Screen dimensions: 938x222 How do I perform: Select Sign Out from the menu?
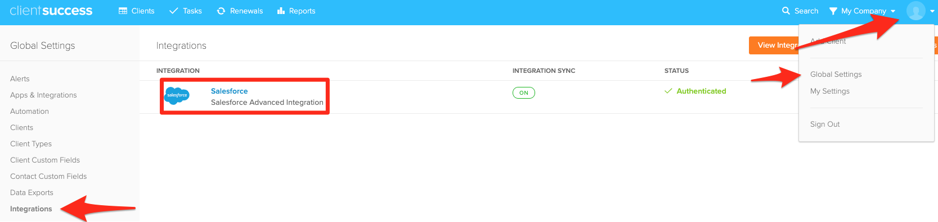(x=825, y=124)
